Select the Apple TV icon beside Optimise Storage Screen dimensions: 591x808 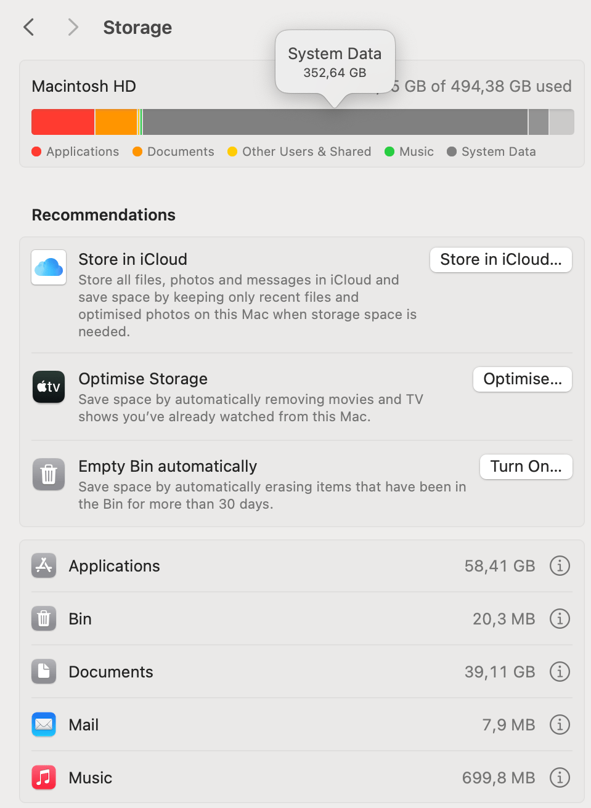click(48, 387)
